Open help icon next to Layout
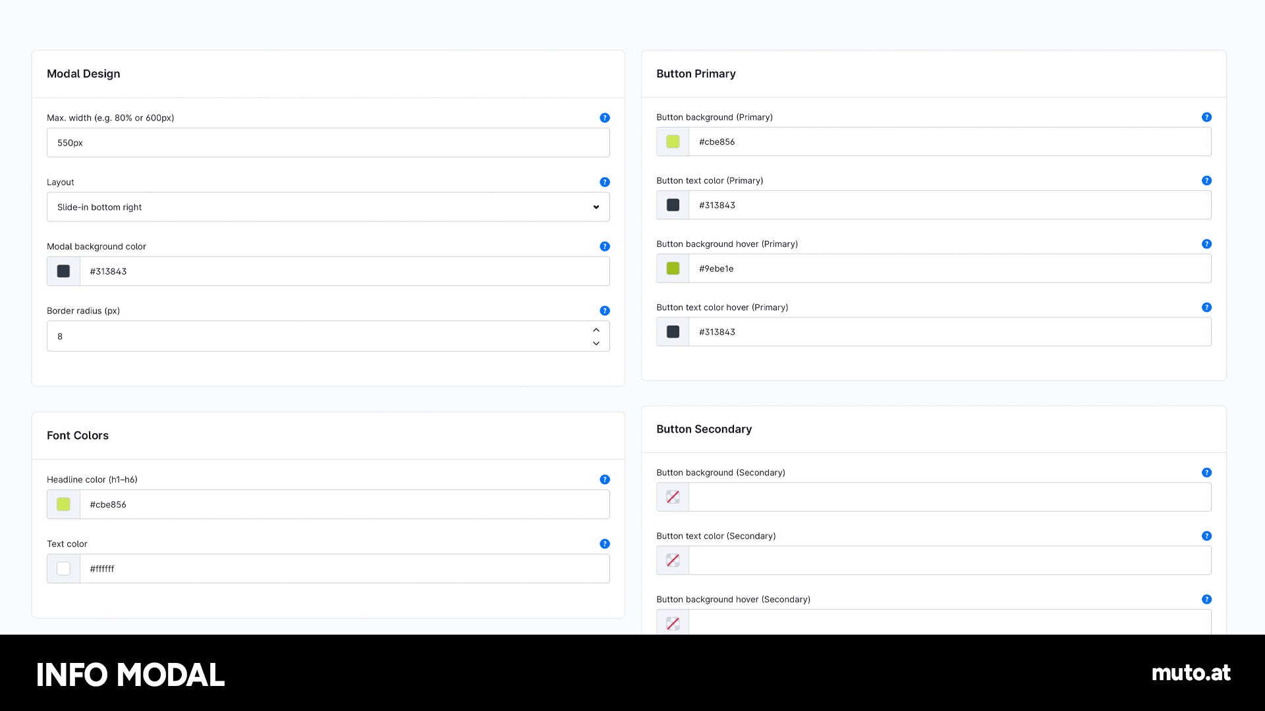1265x711 pixels. tap(604, 182)
